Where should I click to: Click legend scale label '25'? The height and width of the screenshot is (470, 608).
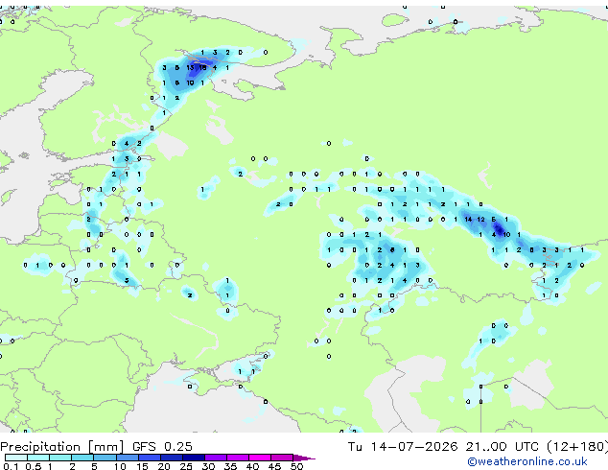pyautogui.click(x=186, y=466)
